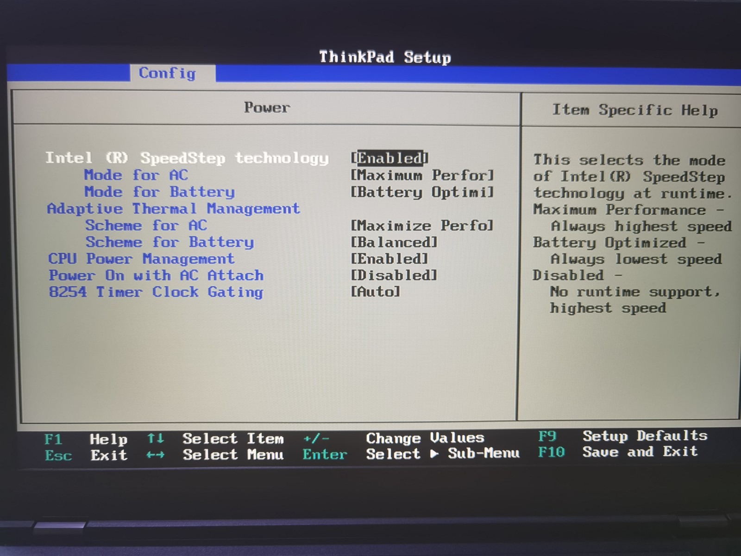Click the left/right arrows Select Menu hint

pyautogui.click(x=215, y=455)
